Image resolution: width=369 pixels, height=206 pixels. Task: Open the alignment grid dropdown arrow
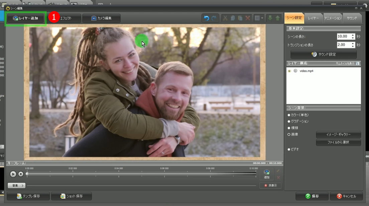point(262,18)
